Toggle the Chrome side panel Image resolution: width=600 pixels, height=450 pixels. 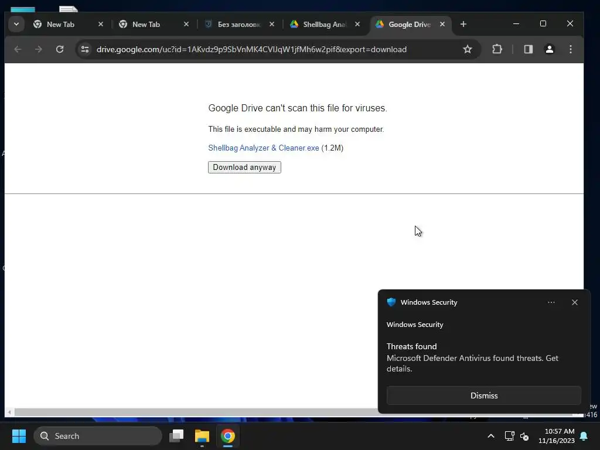(x=529, y=49)
